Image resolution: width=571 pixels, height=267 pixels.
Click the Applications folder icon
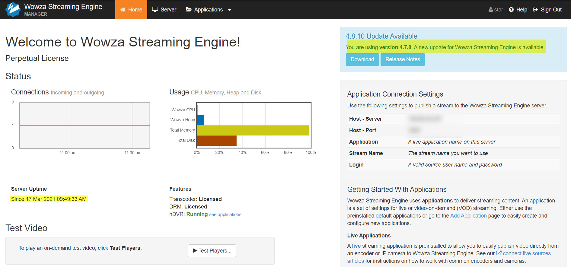point(189,10)
